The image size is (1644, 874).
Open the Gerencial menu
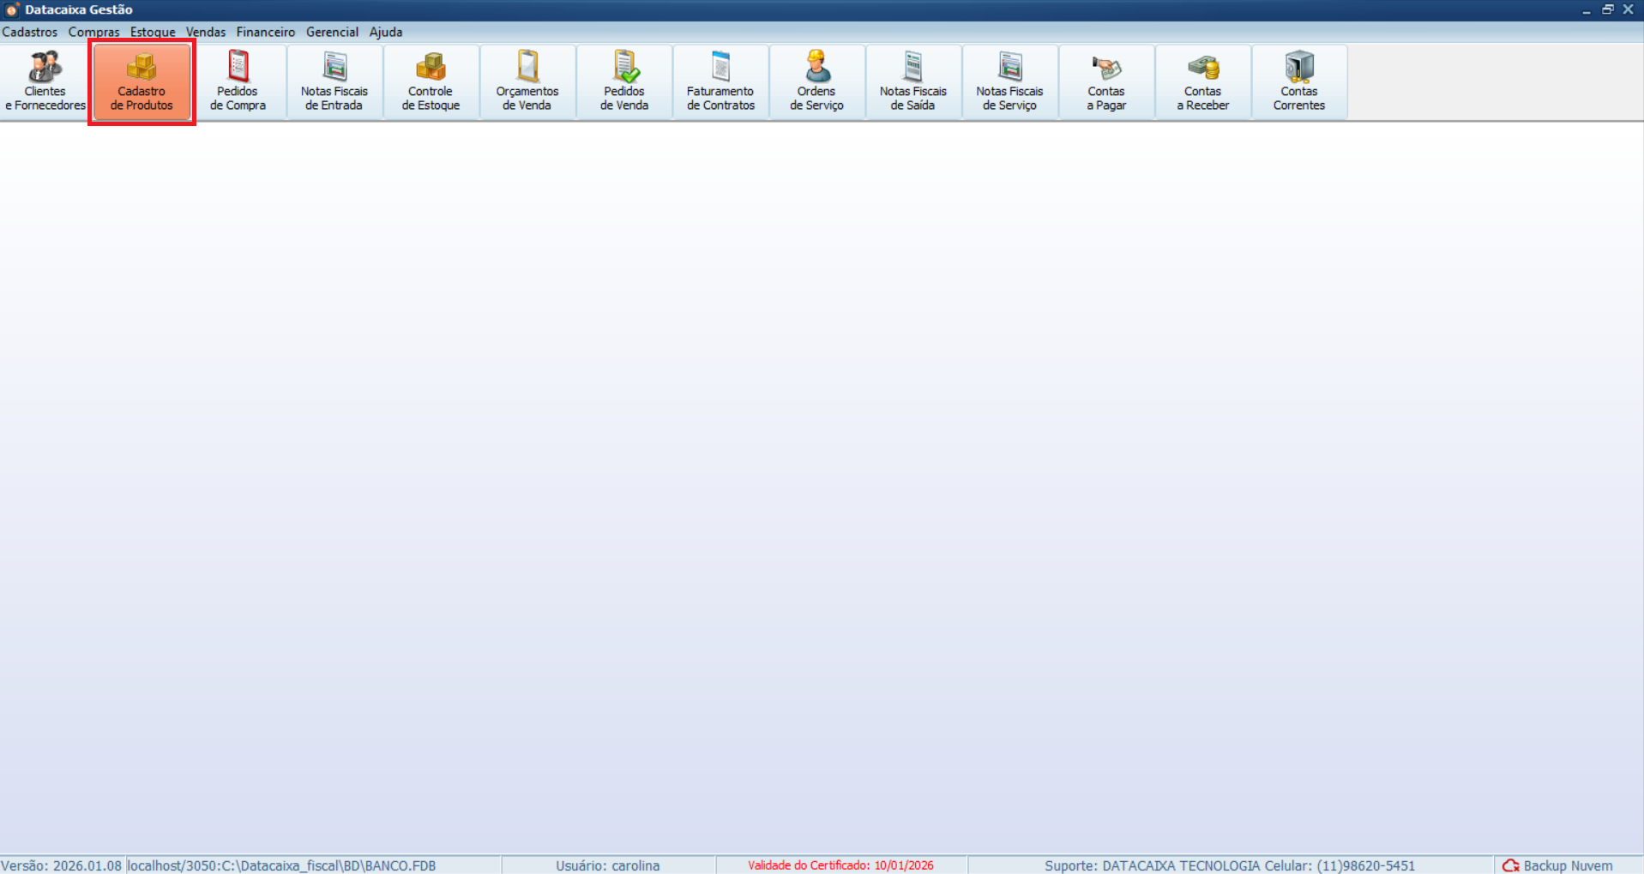[332, 32]
